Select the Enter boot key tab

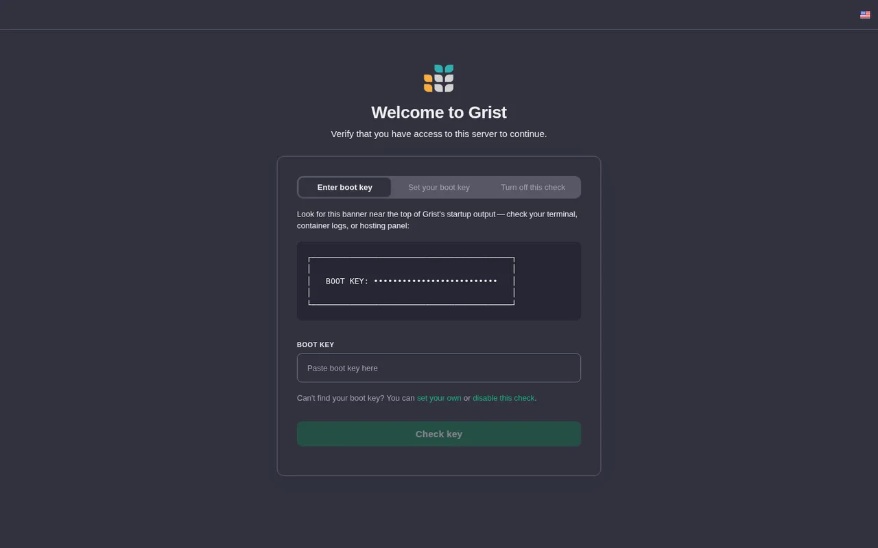coord(345,187)
